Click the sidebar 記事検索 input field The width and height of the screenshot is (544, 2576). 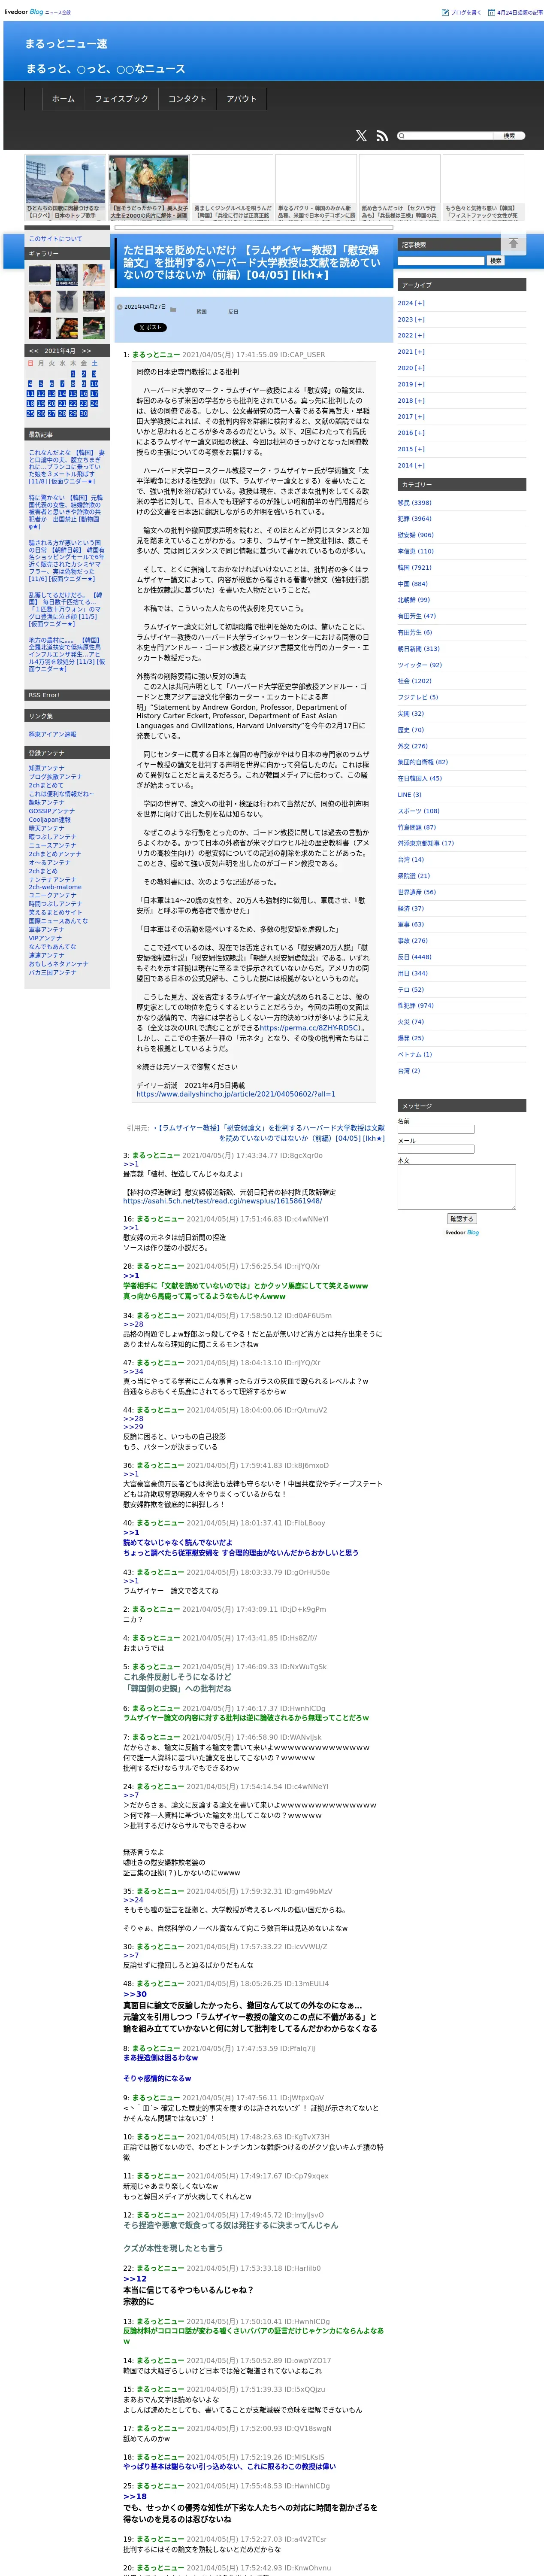(x=441, y=260)
